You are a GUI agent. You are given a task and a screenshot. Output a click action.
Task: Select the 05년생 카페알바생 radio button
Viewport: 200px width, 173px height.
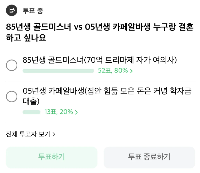[12, 96]
